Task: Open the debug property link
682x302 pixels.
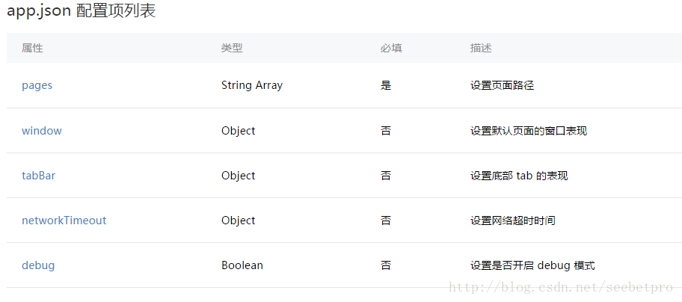Action: point(38,265)
